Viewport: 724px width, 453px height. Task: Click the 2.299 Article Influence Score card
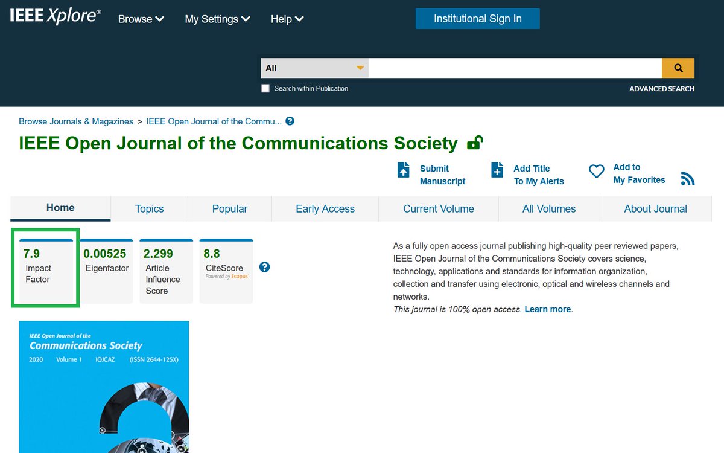pos(166,271)
